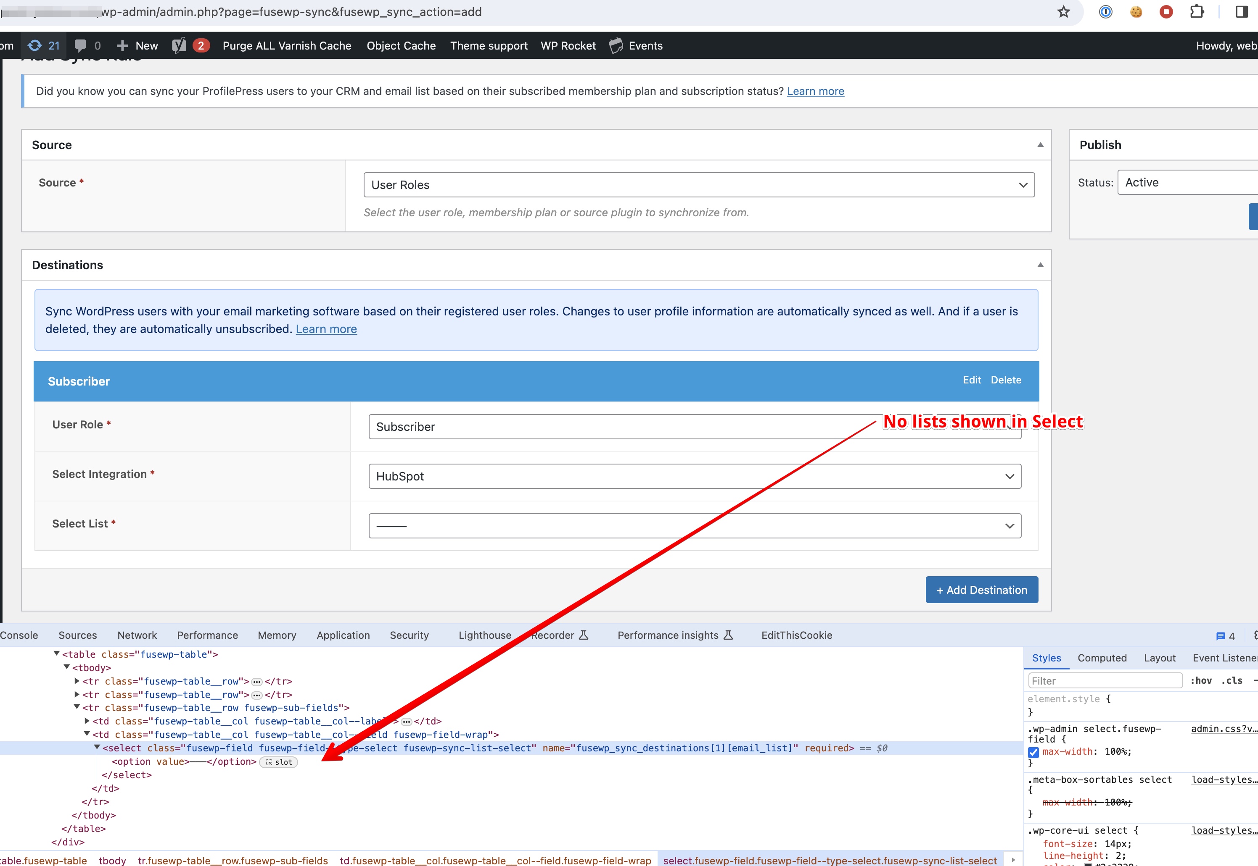The image size is (1258, 866).
Task: Uncheck the max-width CSS property checkbox
Action: pyautogui.click(x=1033, y=752)
